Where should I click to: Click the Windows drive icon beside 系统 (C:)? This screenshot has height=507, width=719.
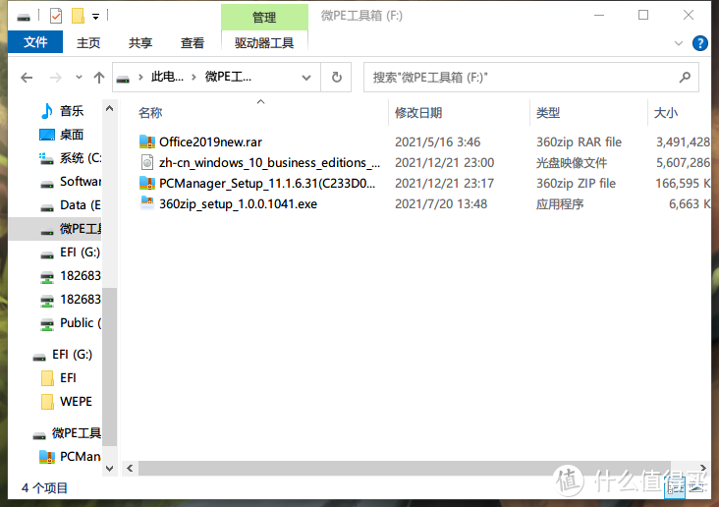coord(46,158)
